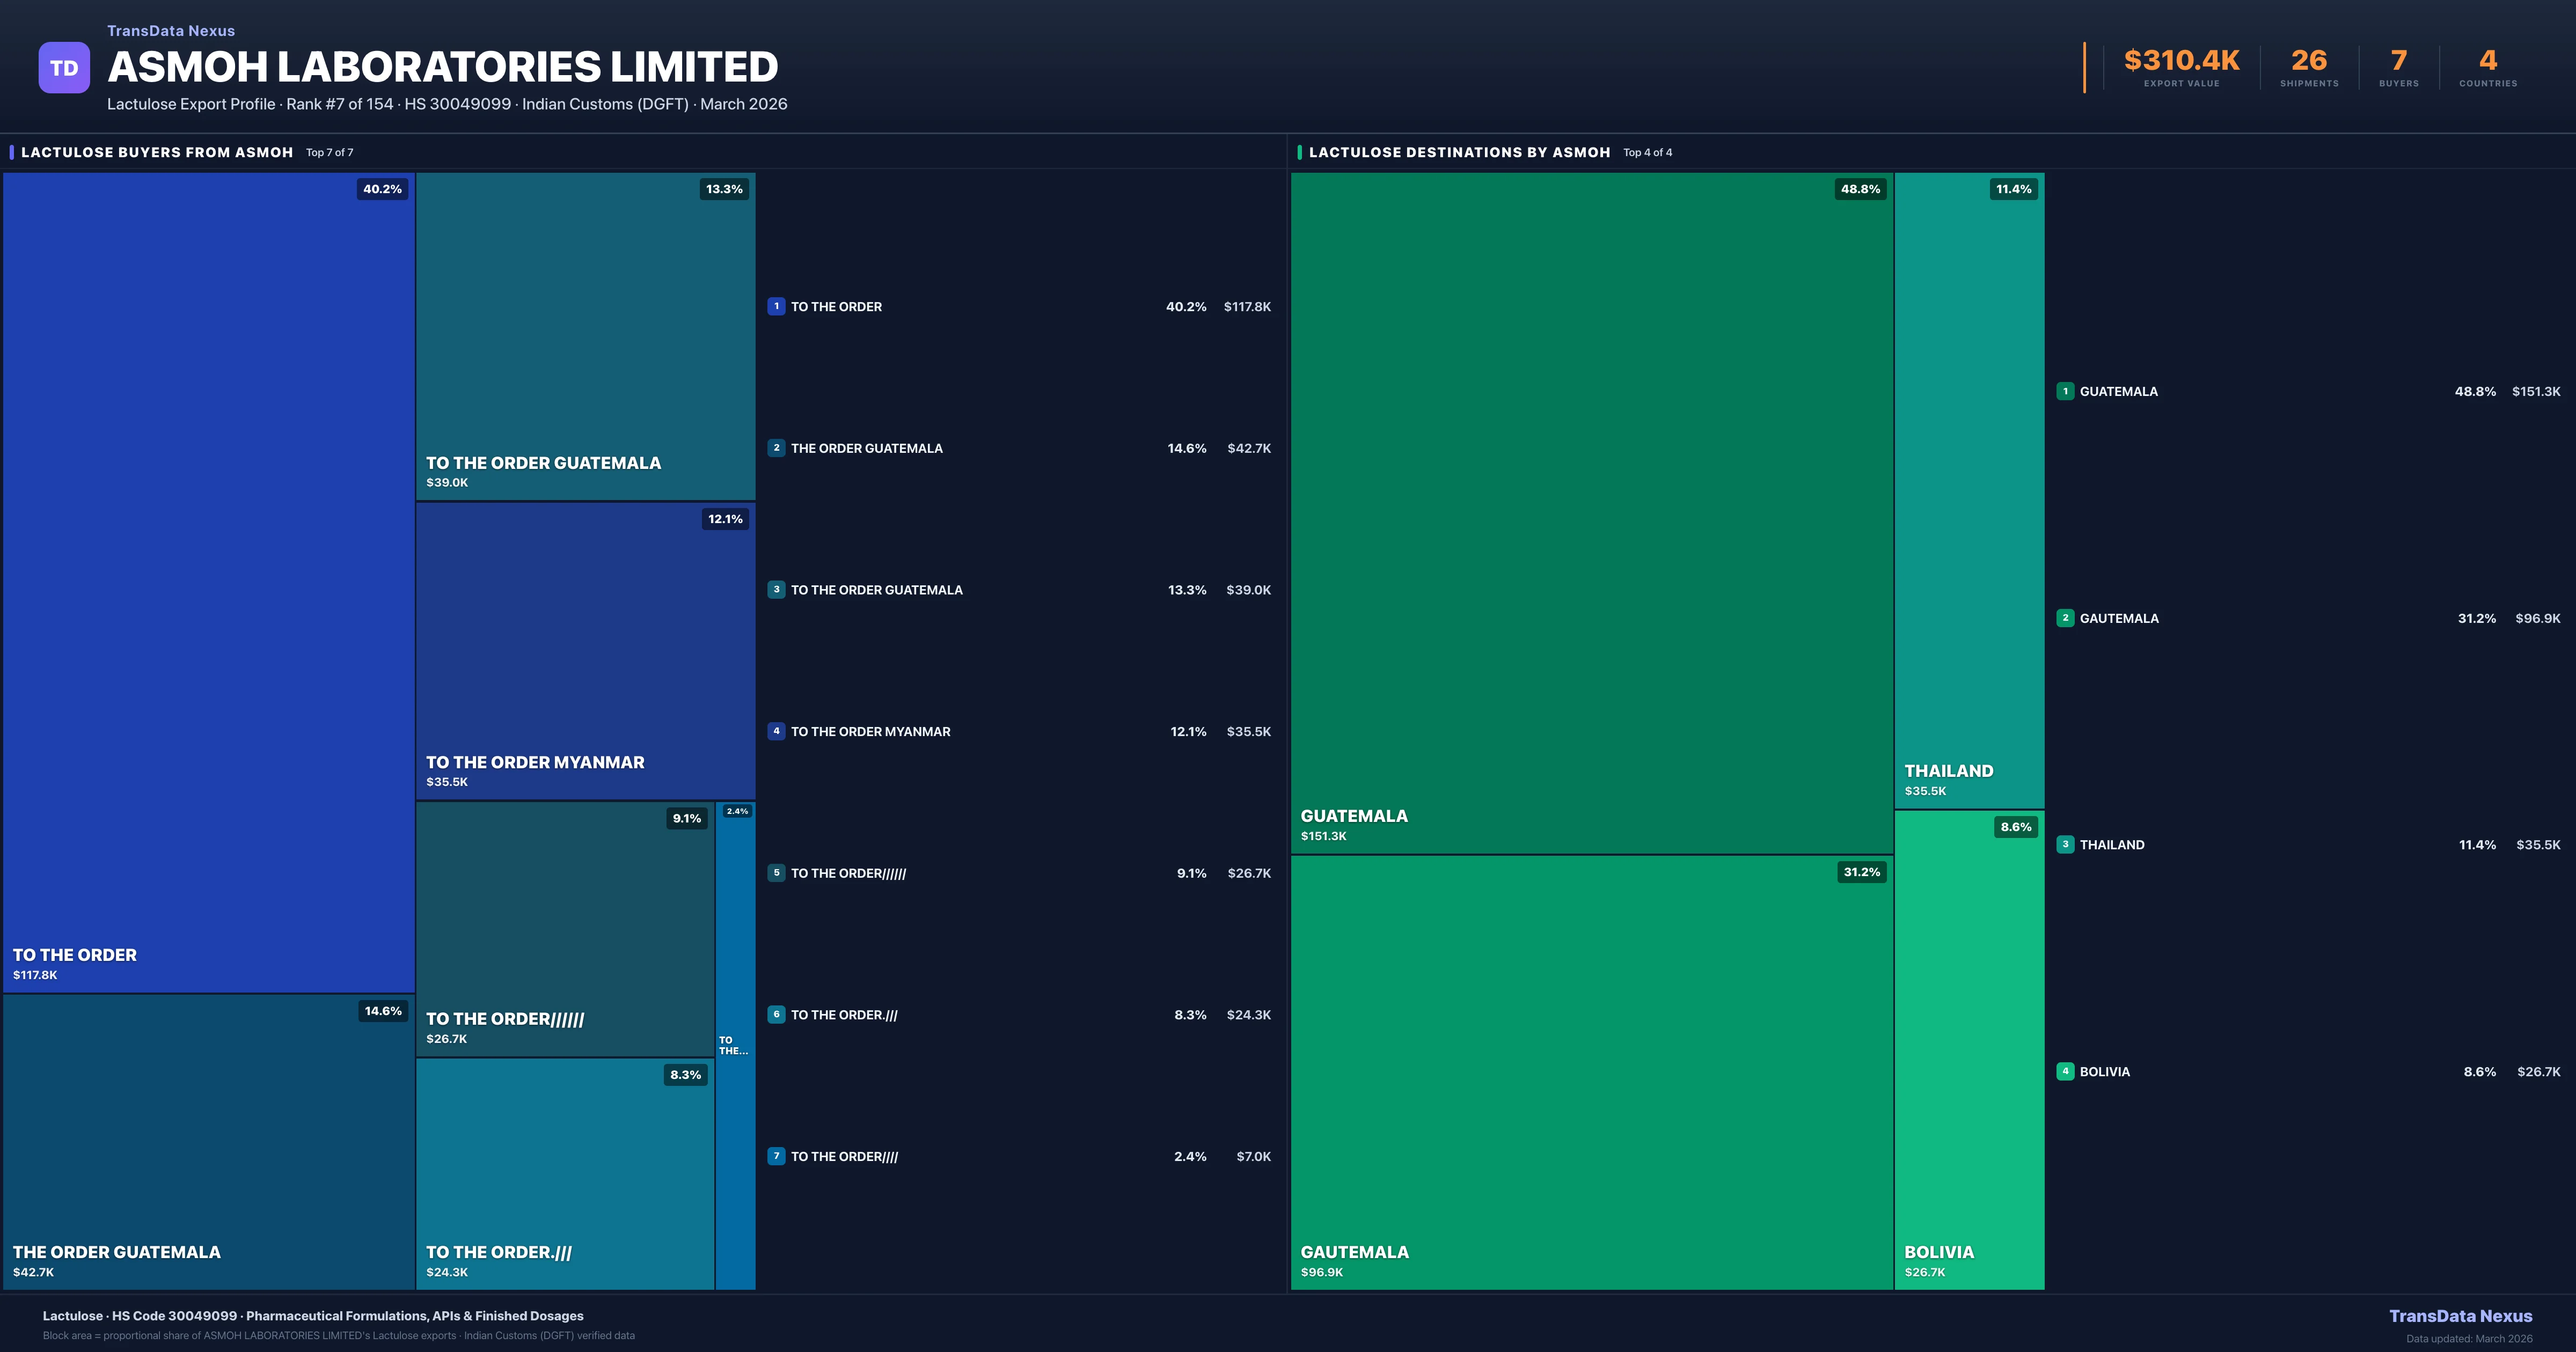
Task: Click the THAILAND $35.5K treemap block
Action: 1968,490
